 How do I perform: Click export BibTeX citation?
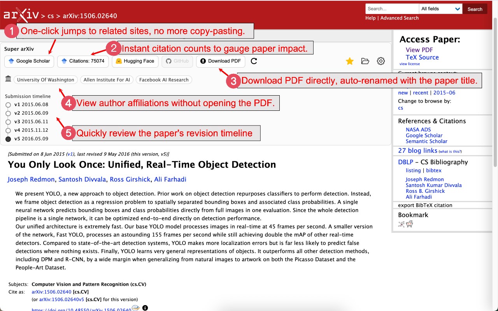(425, 205)
